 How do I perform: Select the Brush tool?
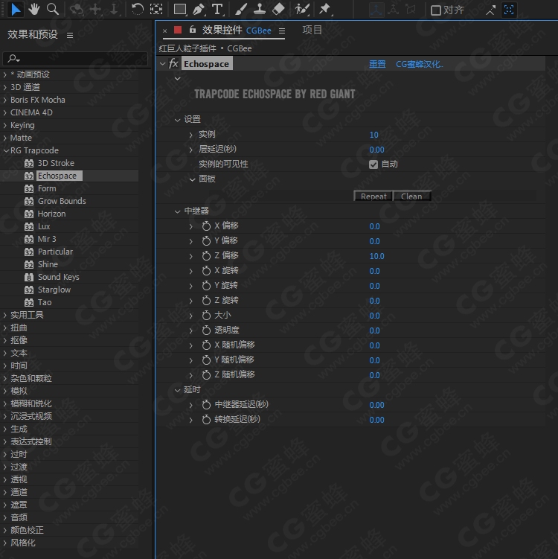click(241, 9)
